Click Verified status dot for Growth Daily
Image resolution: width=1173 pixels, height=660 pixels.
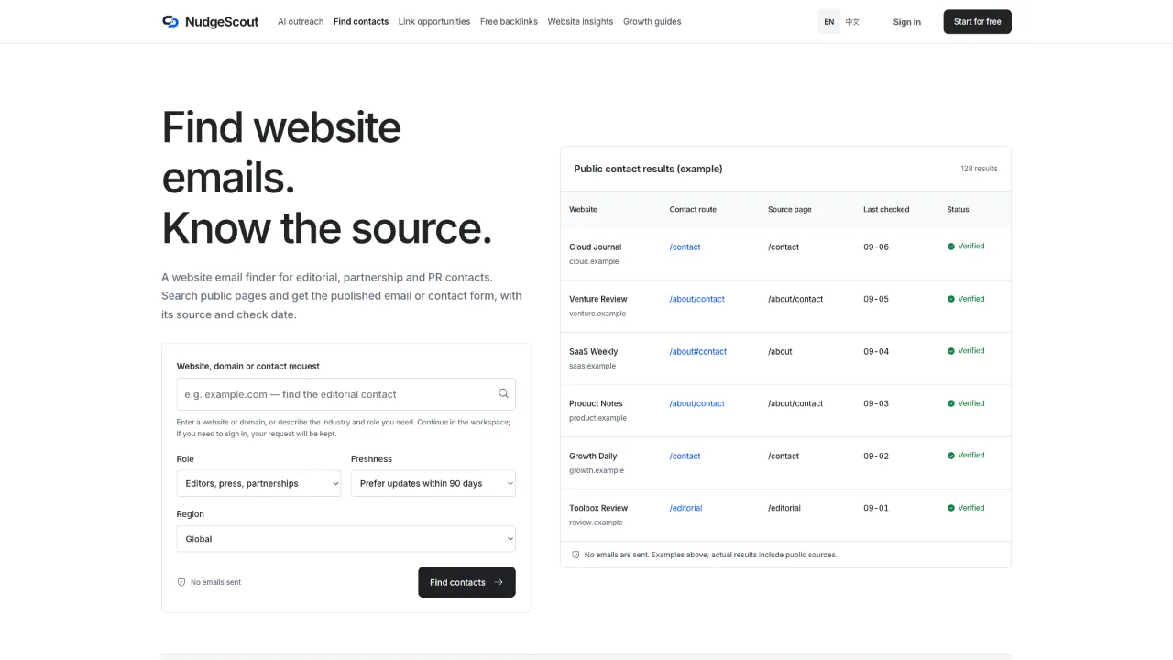(951, 456)
